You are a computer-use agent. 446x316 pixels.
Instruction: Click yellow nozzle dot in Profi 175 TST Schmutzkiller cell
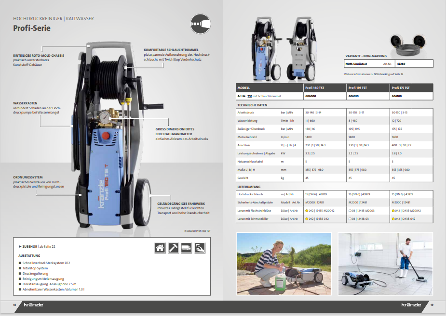[393, 219]
